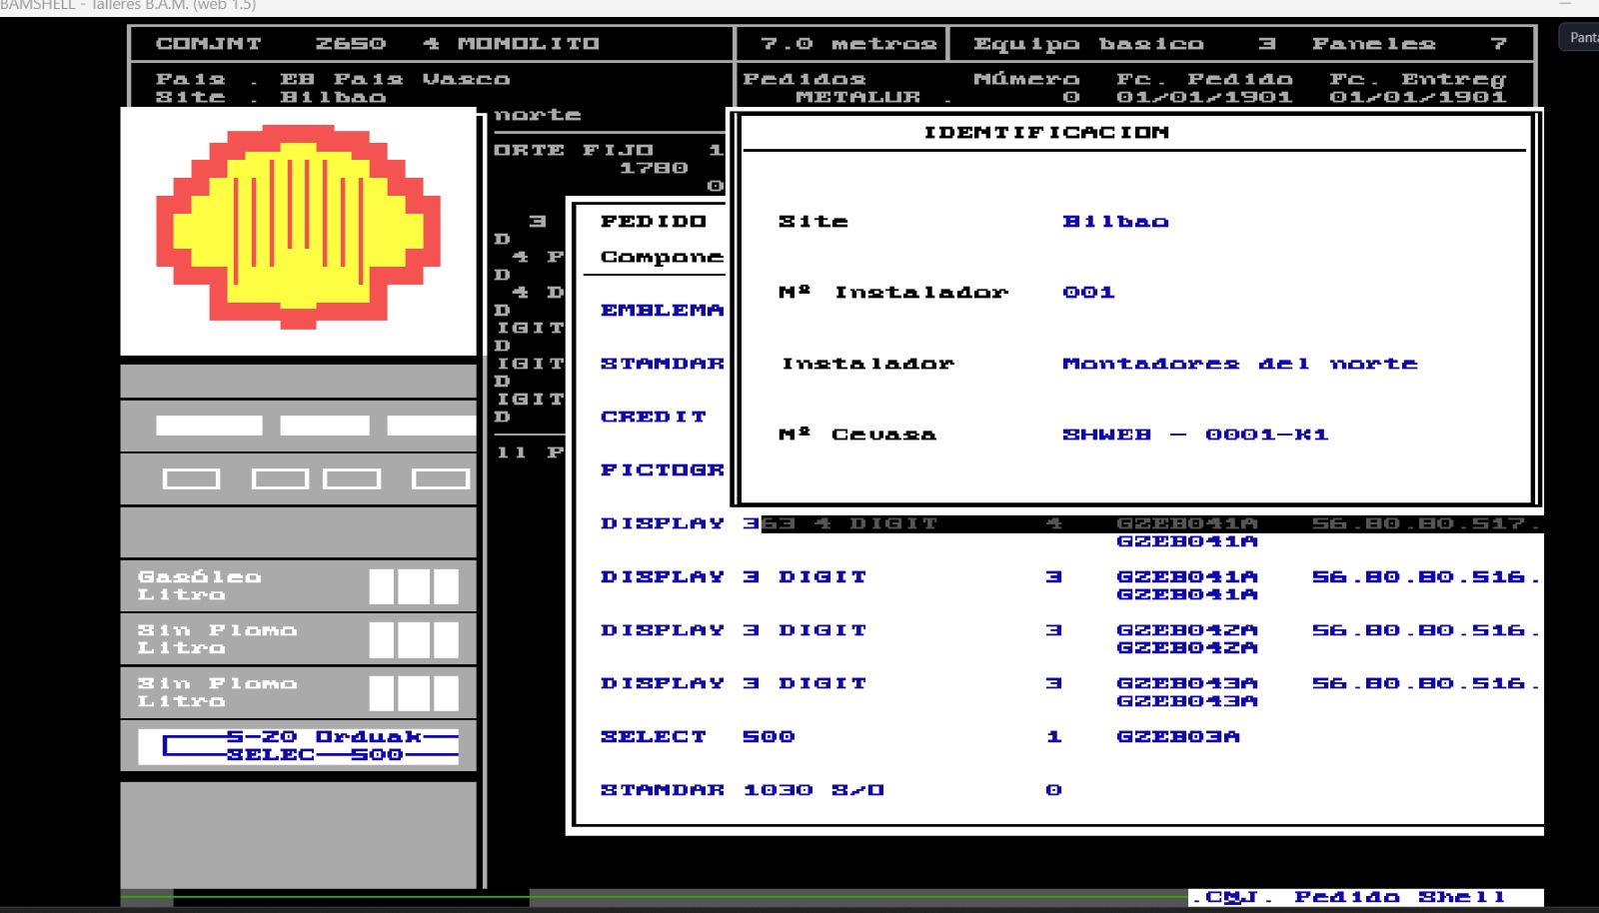The width and height of the screenshot is (1599, 913).
Task: Select DISPLAY 3 DIGIT row with GZEB043A
Action: pyautogui.click(x=1069, y=691)
